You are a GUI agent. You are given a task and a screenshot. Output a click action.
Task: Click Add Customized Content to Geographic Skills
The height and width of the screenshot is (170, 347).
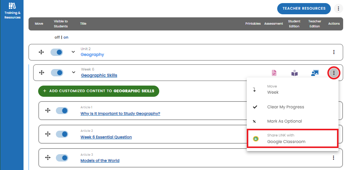point(99,91)
